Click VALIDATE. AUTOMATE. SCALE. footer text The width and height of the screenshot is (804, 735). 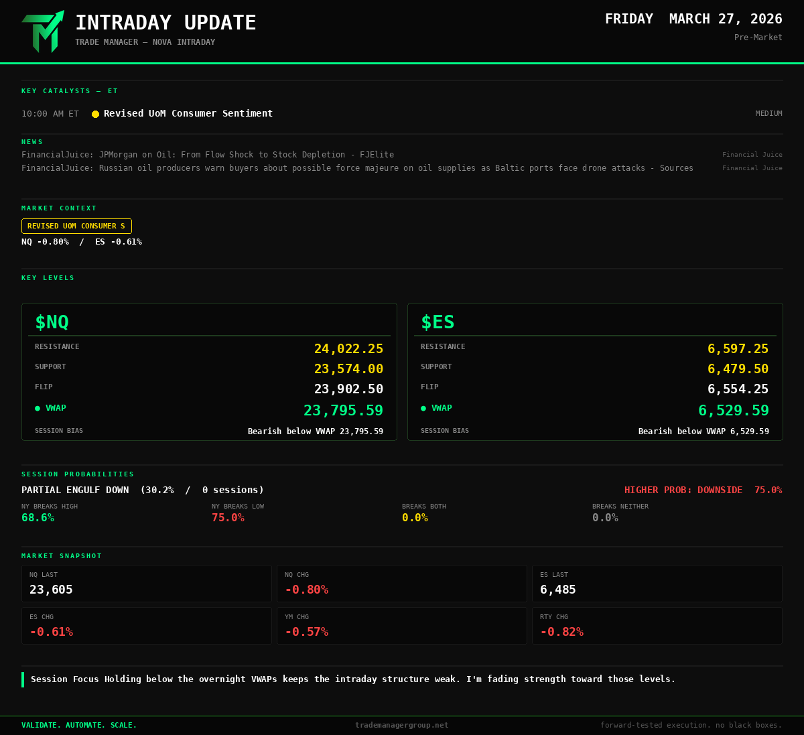click(79, 725)
